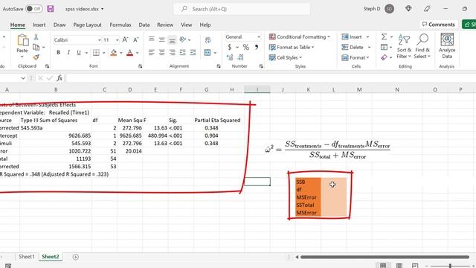
Task: Switch to the Page Layout tab
Action: pos(88,25)
